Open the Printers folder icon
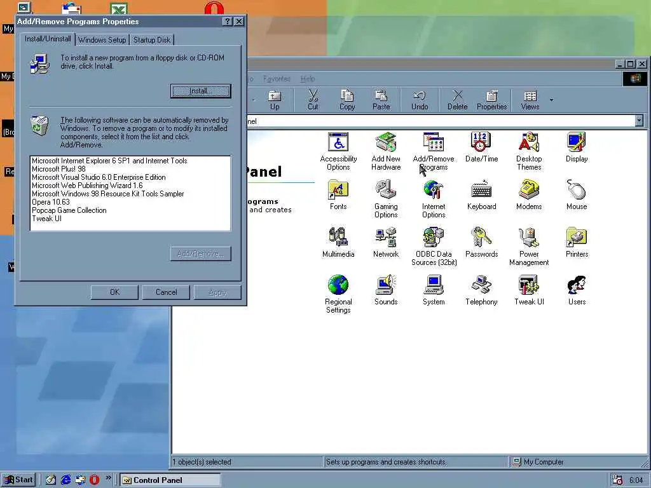 (x=577, y=243)
